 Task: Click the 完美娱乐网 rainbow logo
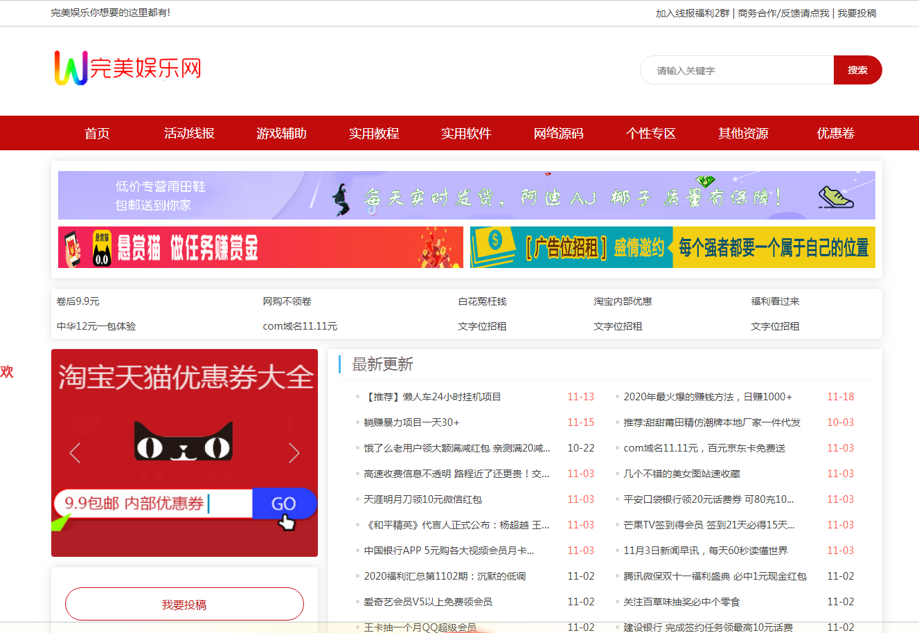[127, 68]
